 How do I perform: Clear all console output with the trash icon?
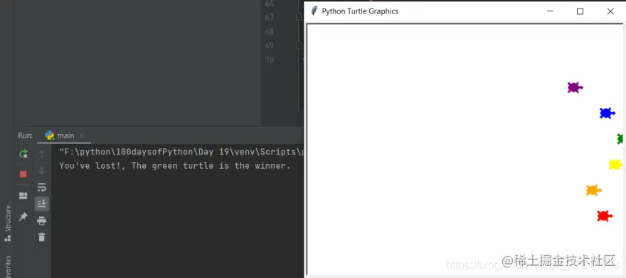click(41, 238)
